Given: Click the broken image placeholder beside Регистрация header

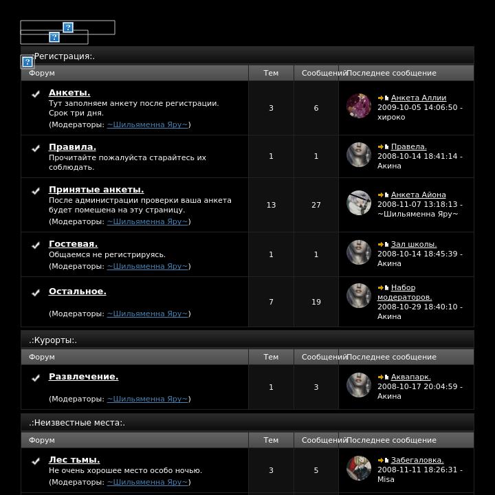Looking at the screenshot, I should tap(27, 62).
